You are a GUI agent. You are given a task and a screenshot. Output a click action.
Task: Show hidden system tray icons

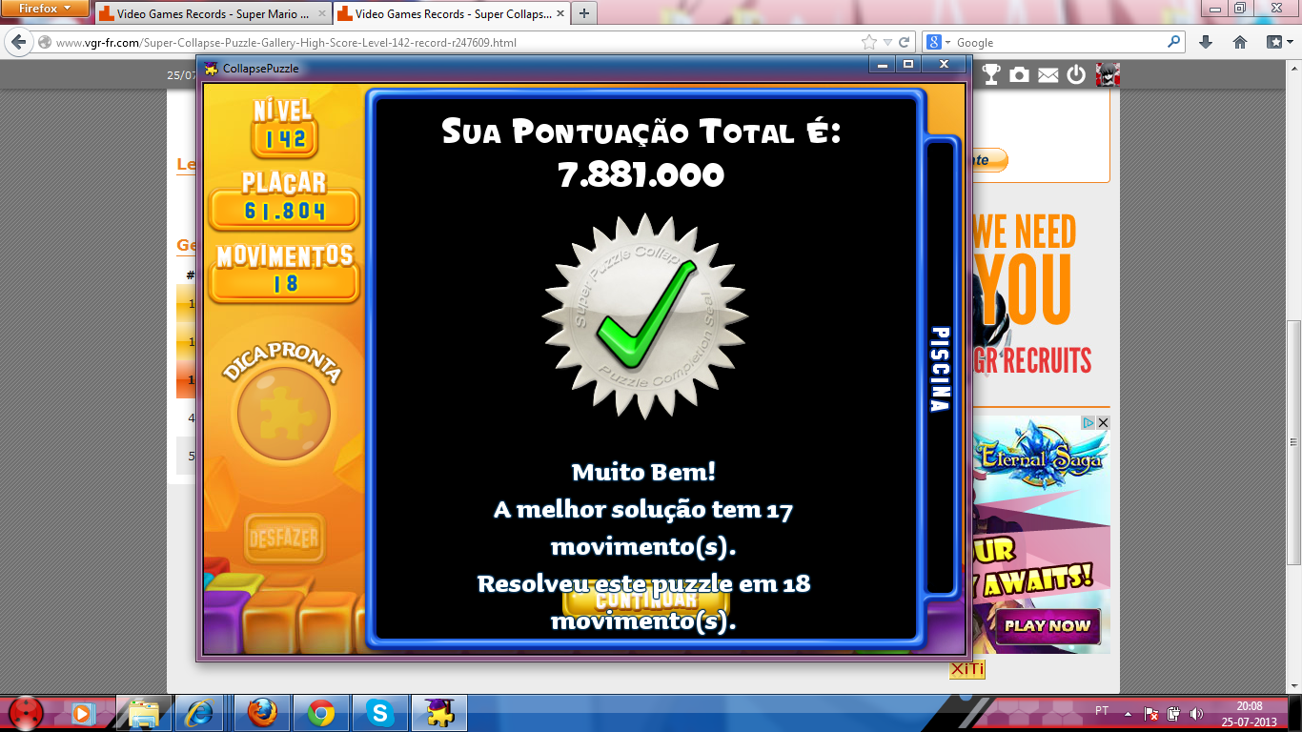(1129, 713)
